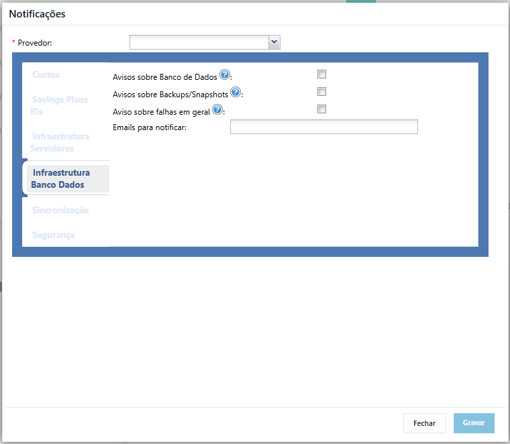Viewport: 510px width, 444px height.
Task: Enable Avisos sobre Banco de Dados checkbox
Action: tap(321, 74)
